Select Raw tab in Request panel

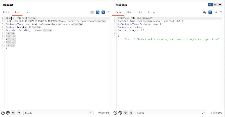tap(17, 12)
